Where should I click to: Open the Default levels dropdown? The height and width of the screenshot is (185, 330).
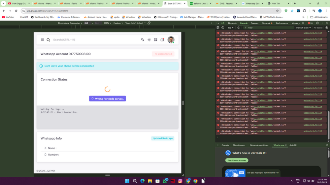[x=303, y=28]
